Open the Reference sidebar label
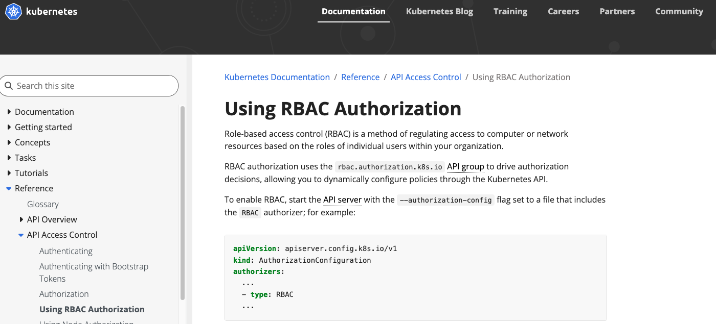 click(34, 188)
